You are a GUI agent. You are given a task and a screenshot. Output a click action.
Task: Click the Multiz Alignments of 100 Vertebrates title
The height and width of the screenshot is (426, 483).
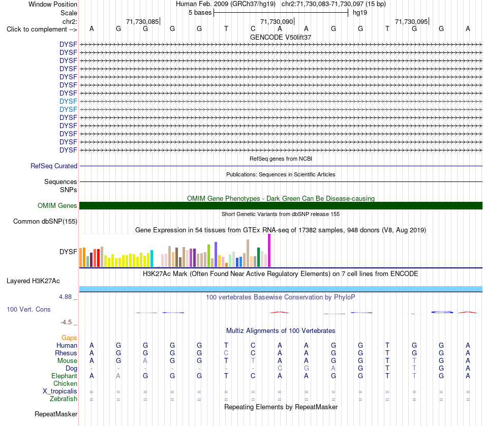point(281,331)
